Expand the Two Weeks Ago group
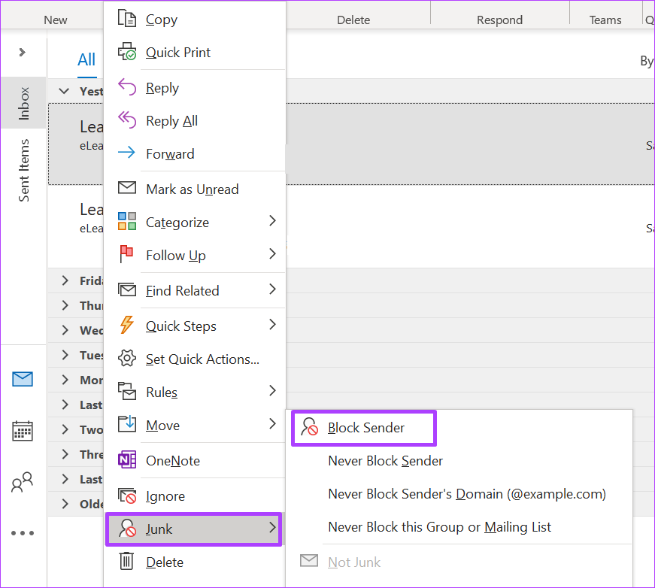This screenshot has height=588, width=655. pyautogui.click(x=65, y=430)
